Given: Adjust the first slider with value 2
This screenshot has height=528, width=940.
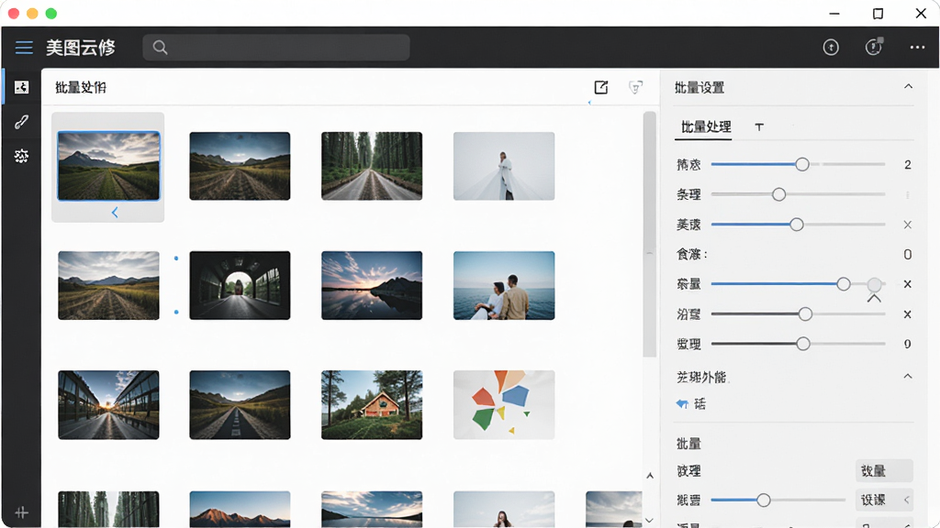Looking at the screenshot, I should [802, 165].
